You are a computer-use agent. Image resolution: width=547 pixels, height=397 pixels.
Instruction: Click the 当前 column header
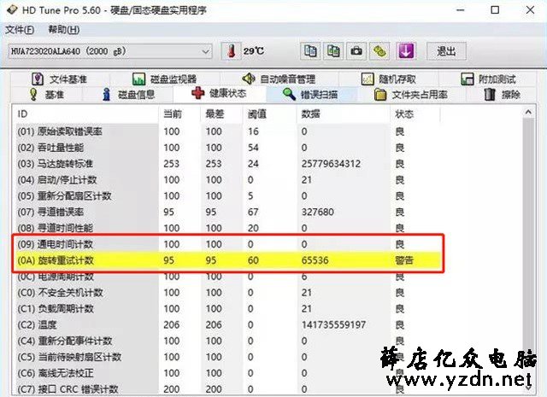tap(179, 114)
